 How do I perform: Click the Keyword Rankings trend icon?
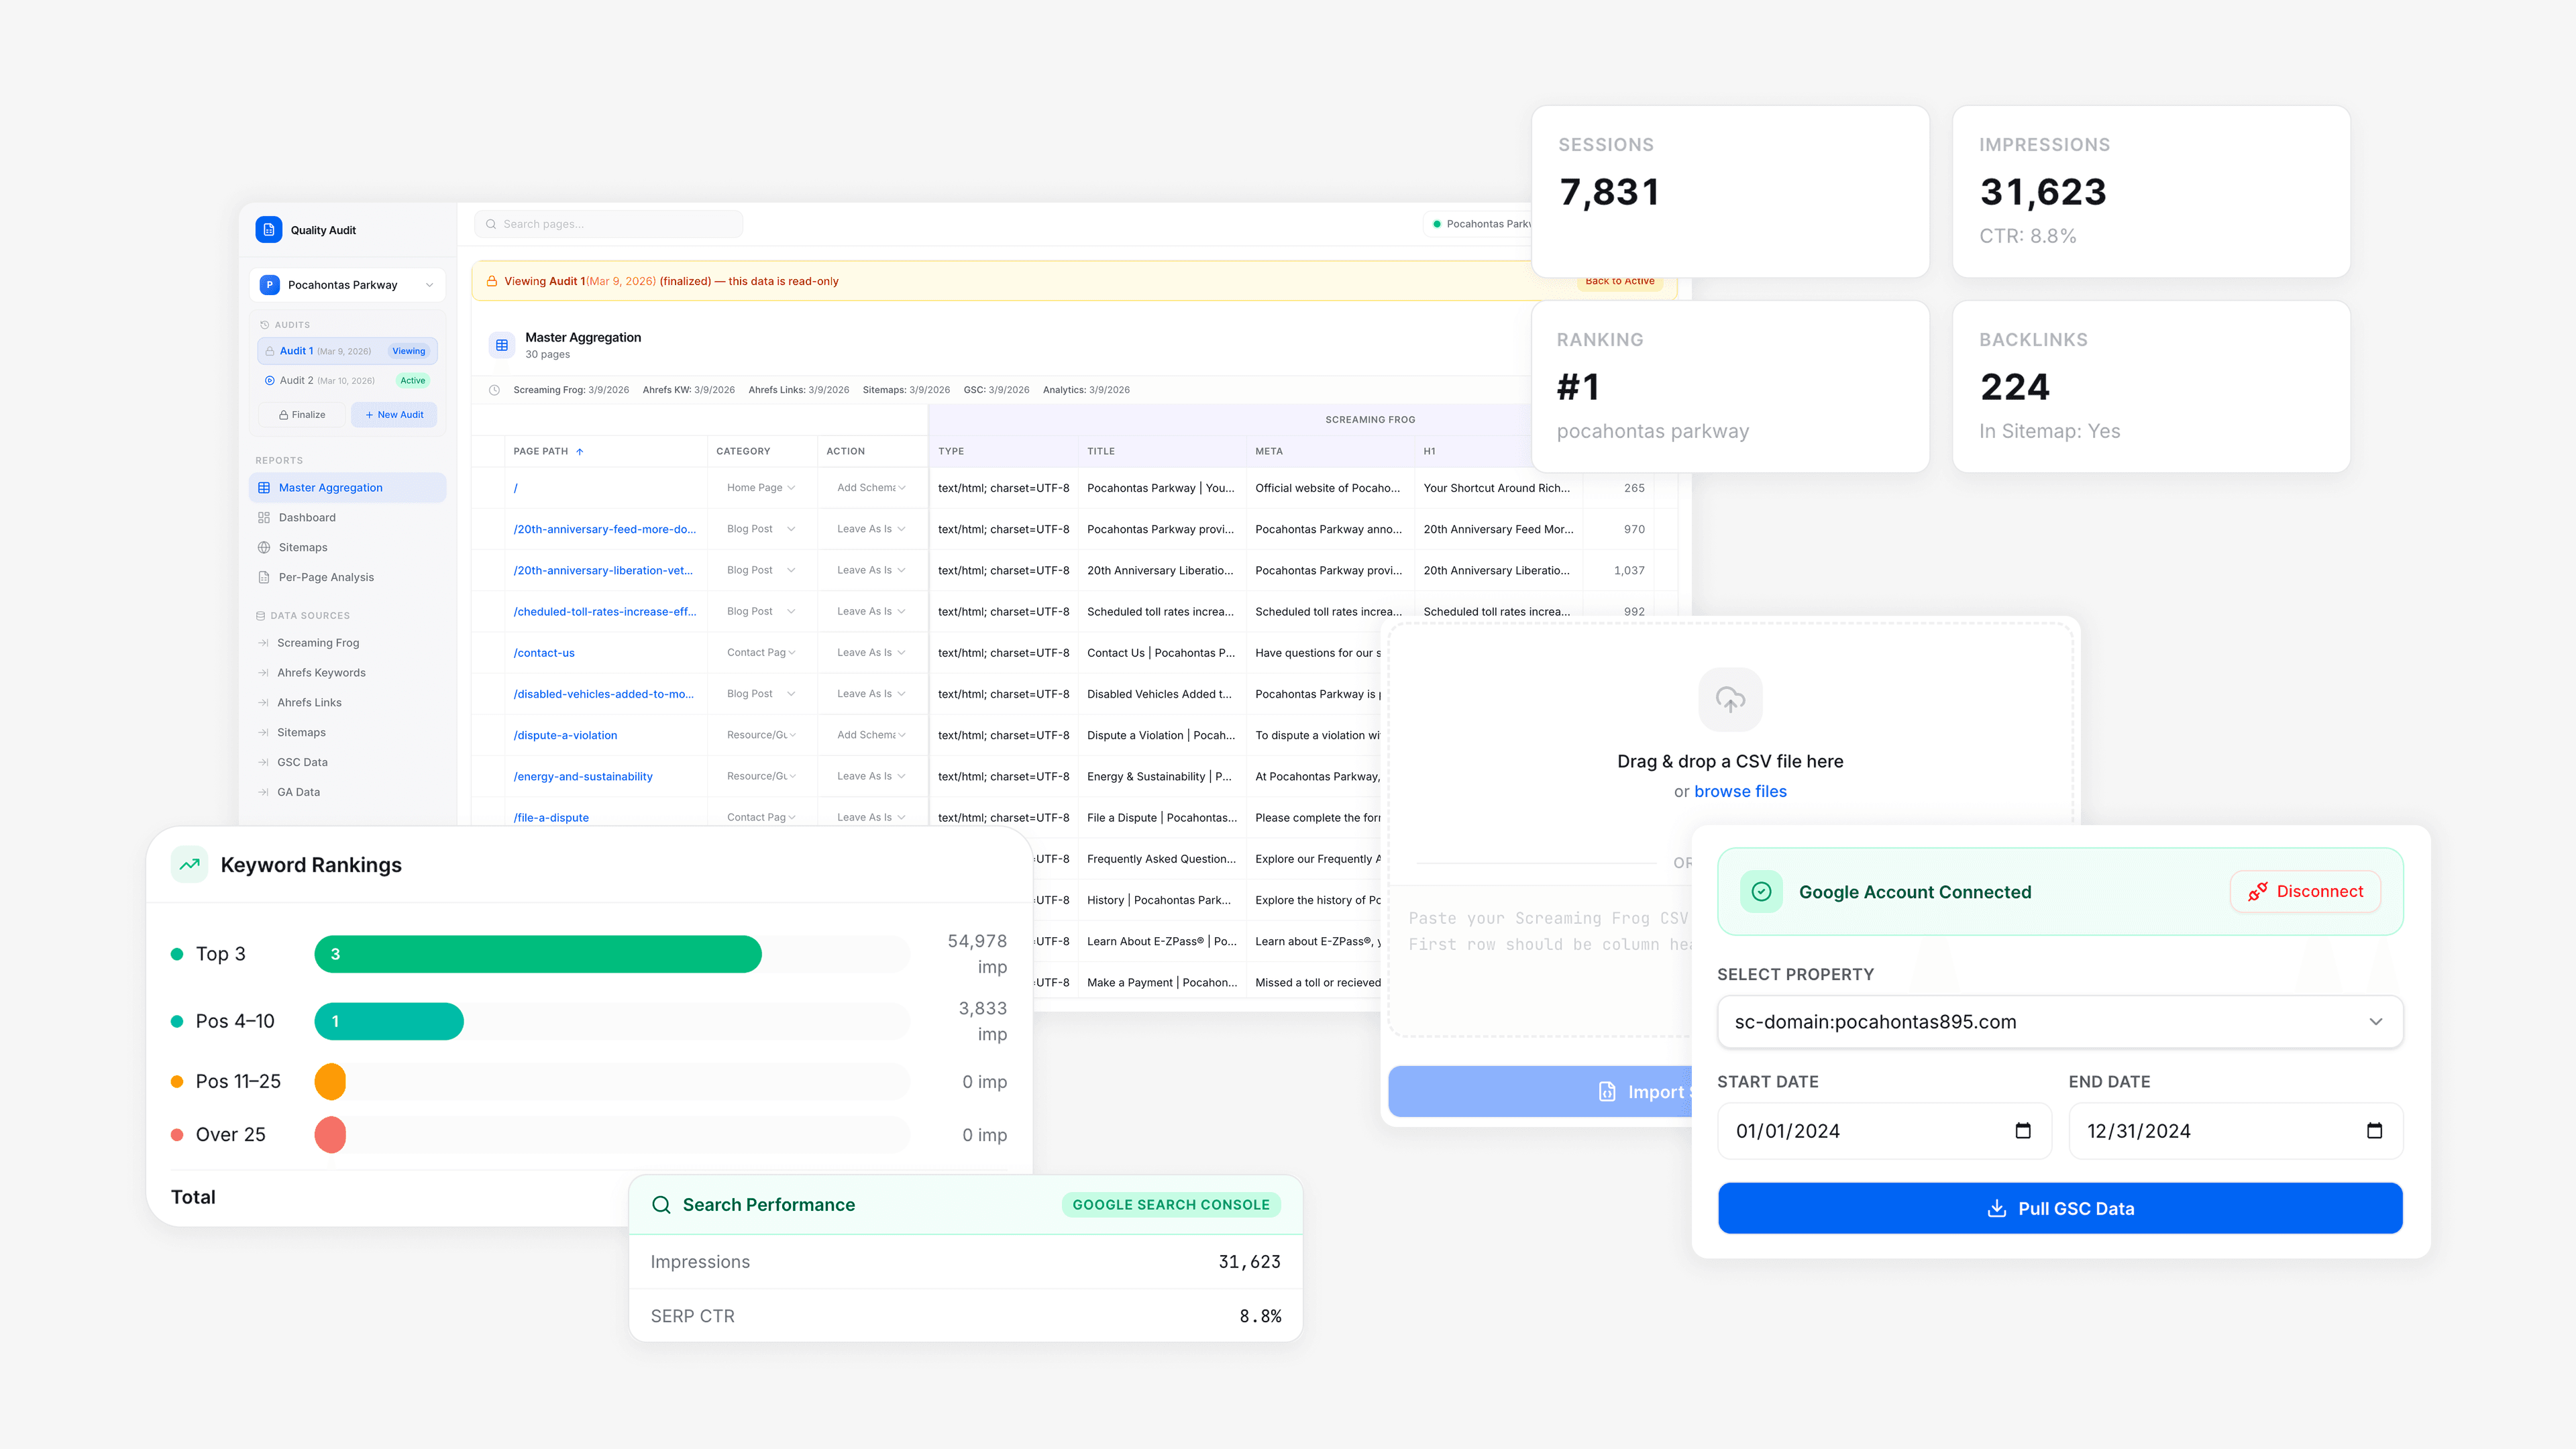189,865
